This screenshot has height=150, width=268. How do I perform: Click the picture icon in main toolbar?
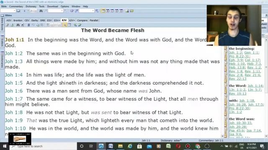click(x=127, y=11)
